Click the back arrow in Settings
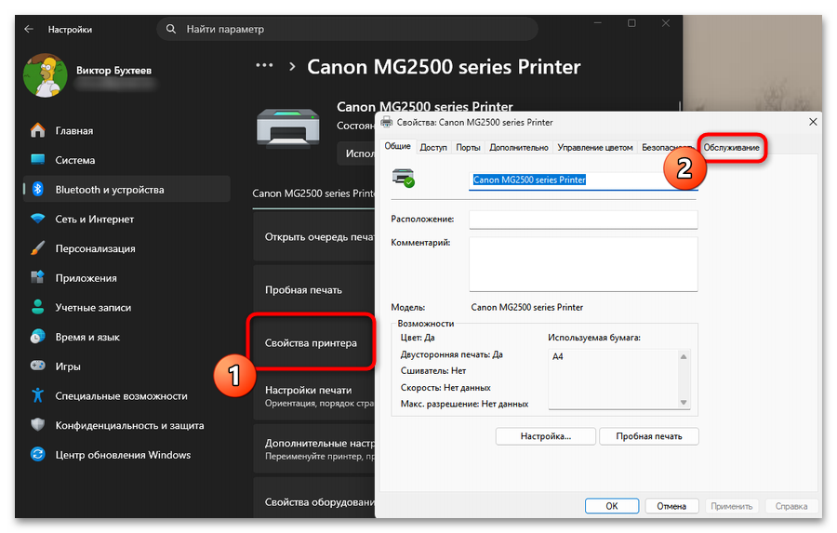837x533 pixels. point(29,30)
